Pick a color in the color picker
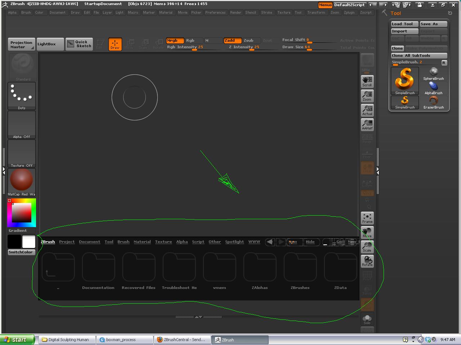The height and width of the screenshot is (345, 461). click(x=22, y=213)
